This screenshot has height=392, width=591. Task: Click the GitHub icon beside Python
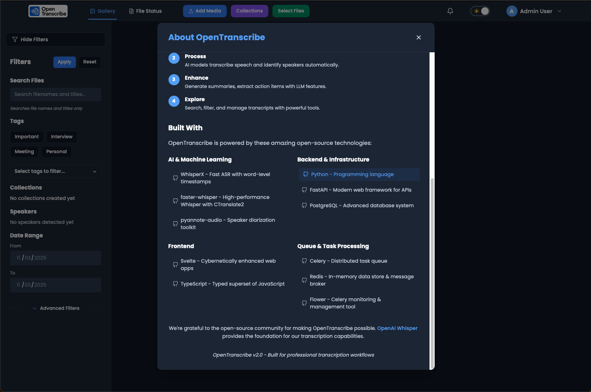click(306, 175)
